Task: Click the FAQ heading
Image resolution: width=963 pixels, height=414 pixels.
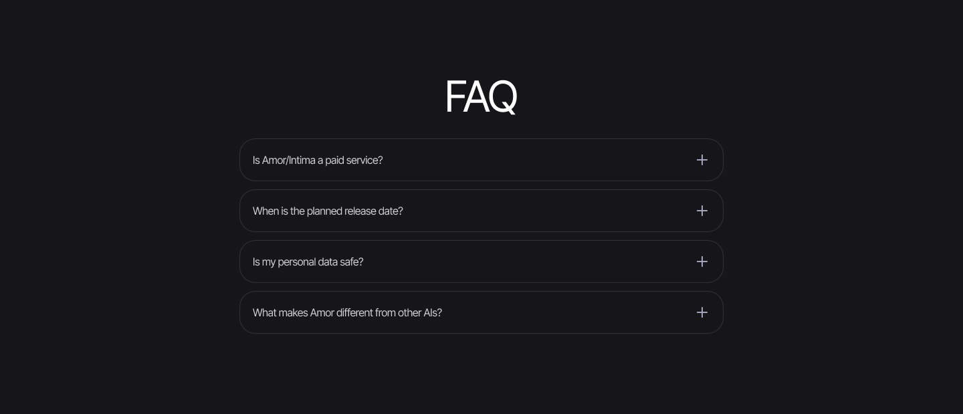Action: pyautogui.click(x=481, y=97)
